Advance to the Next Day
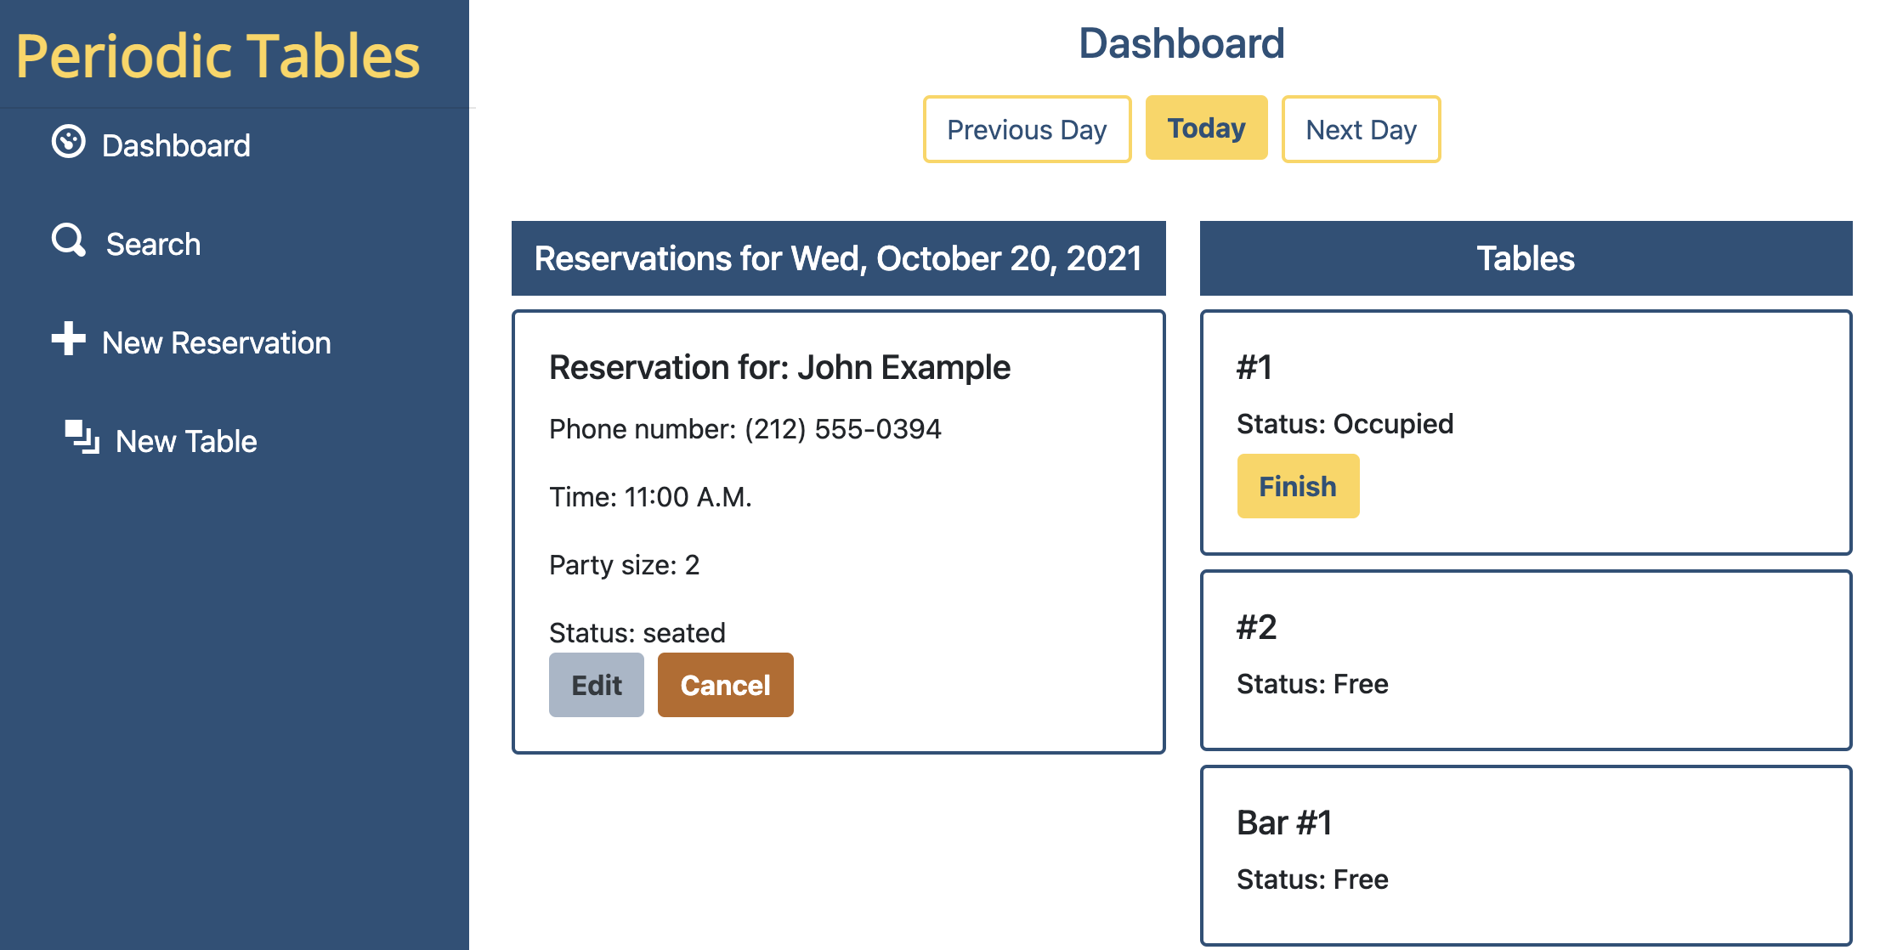Image resolution: width=1880 pixels, height=950 pixels. coord(1360,129)
